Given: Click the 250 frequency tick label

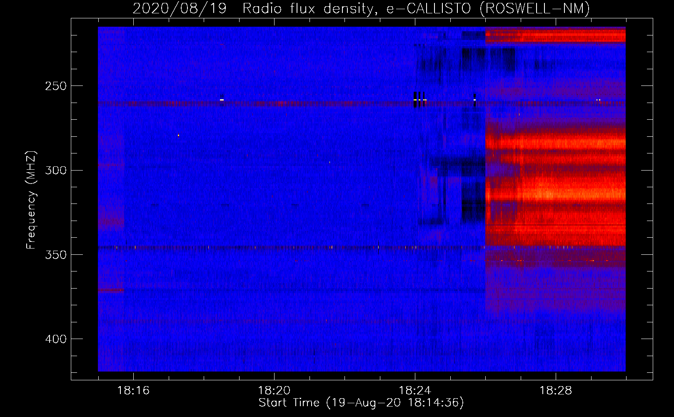Looking at the screenshot, I should (56, 86).
